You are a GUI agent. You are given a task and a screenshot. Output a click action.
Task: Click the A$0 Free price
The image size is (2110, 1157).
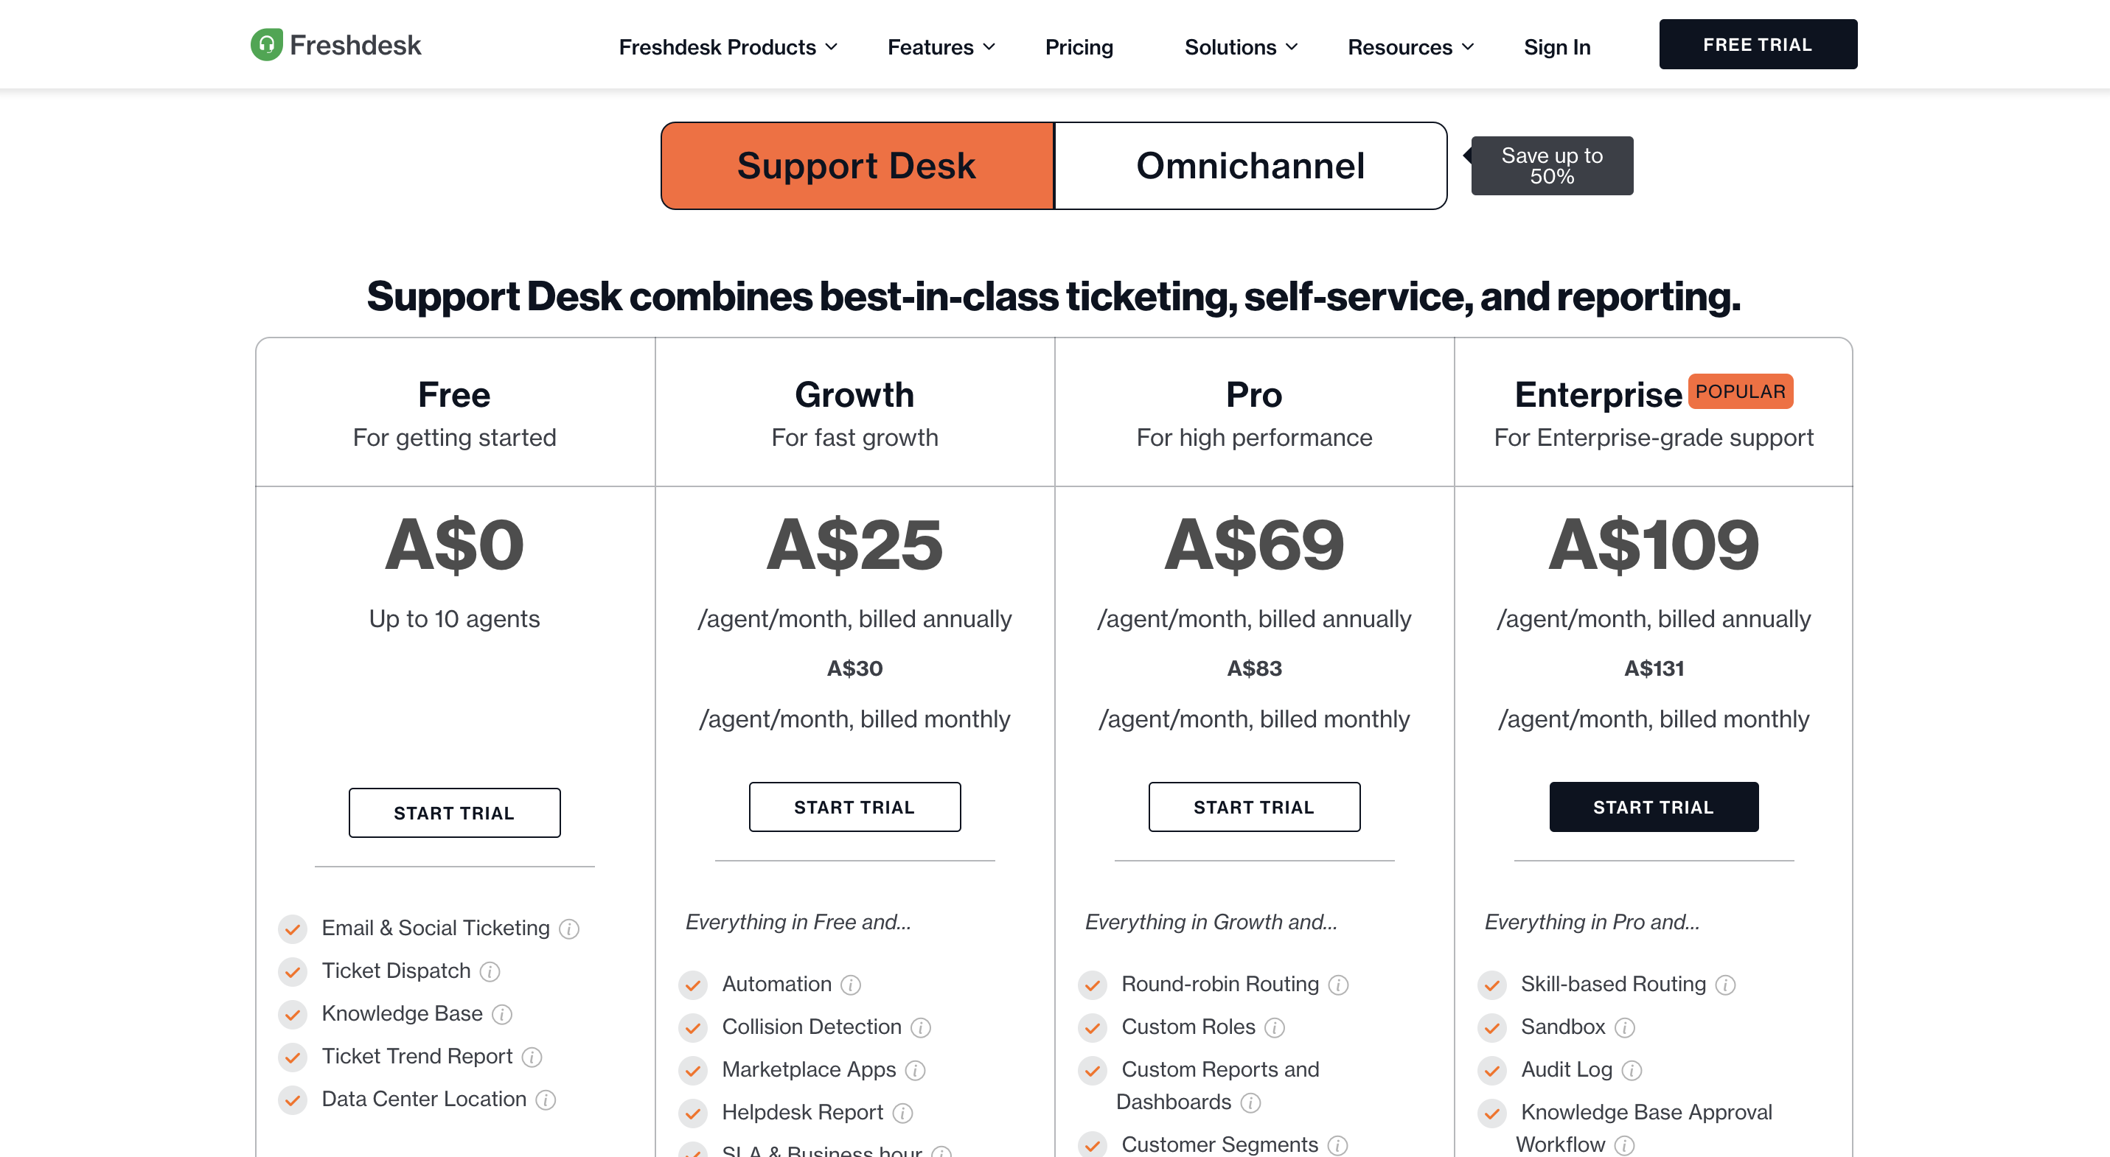click(455, 545)
